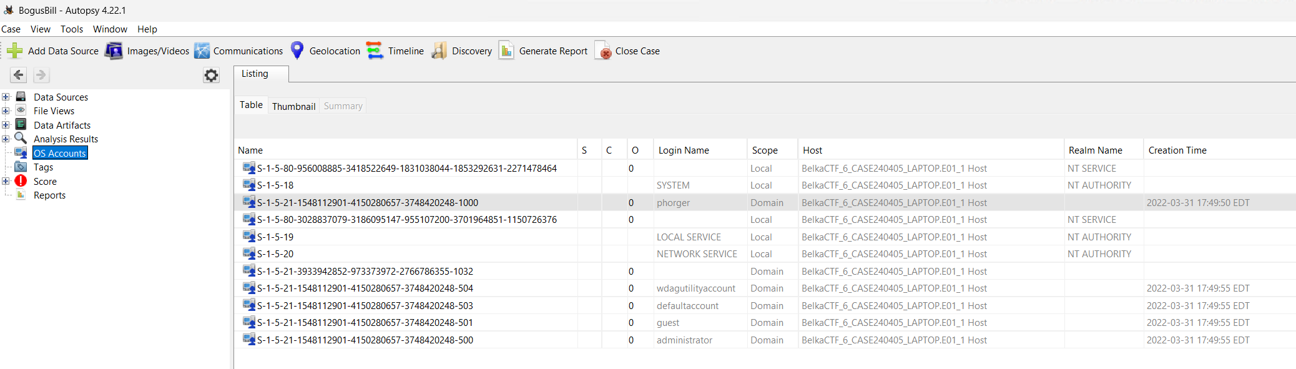Click the Add Data Source label
The image size is (1296, 369).
63,51
